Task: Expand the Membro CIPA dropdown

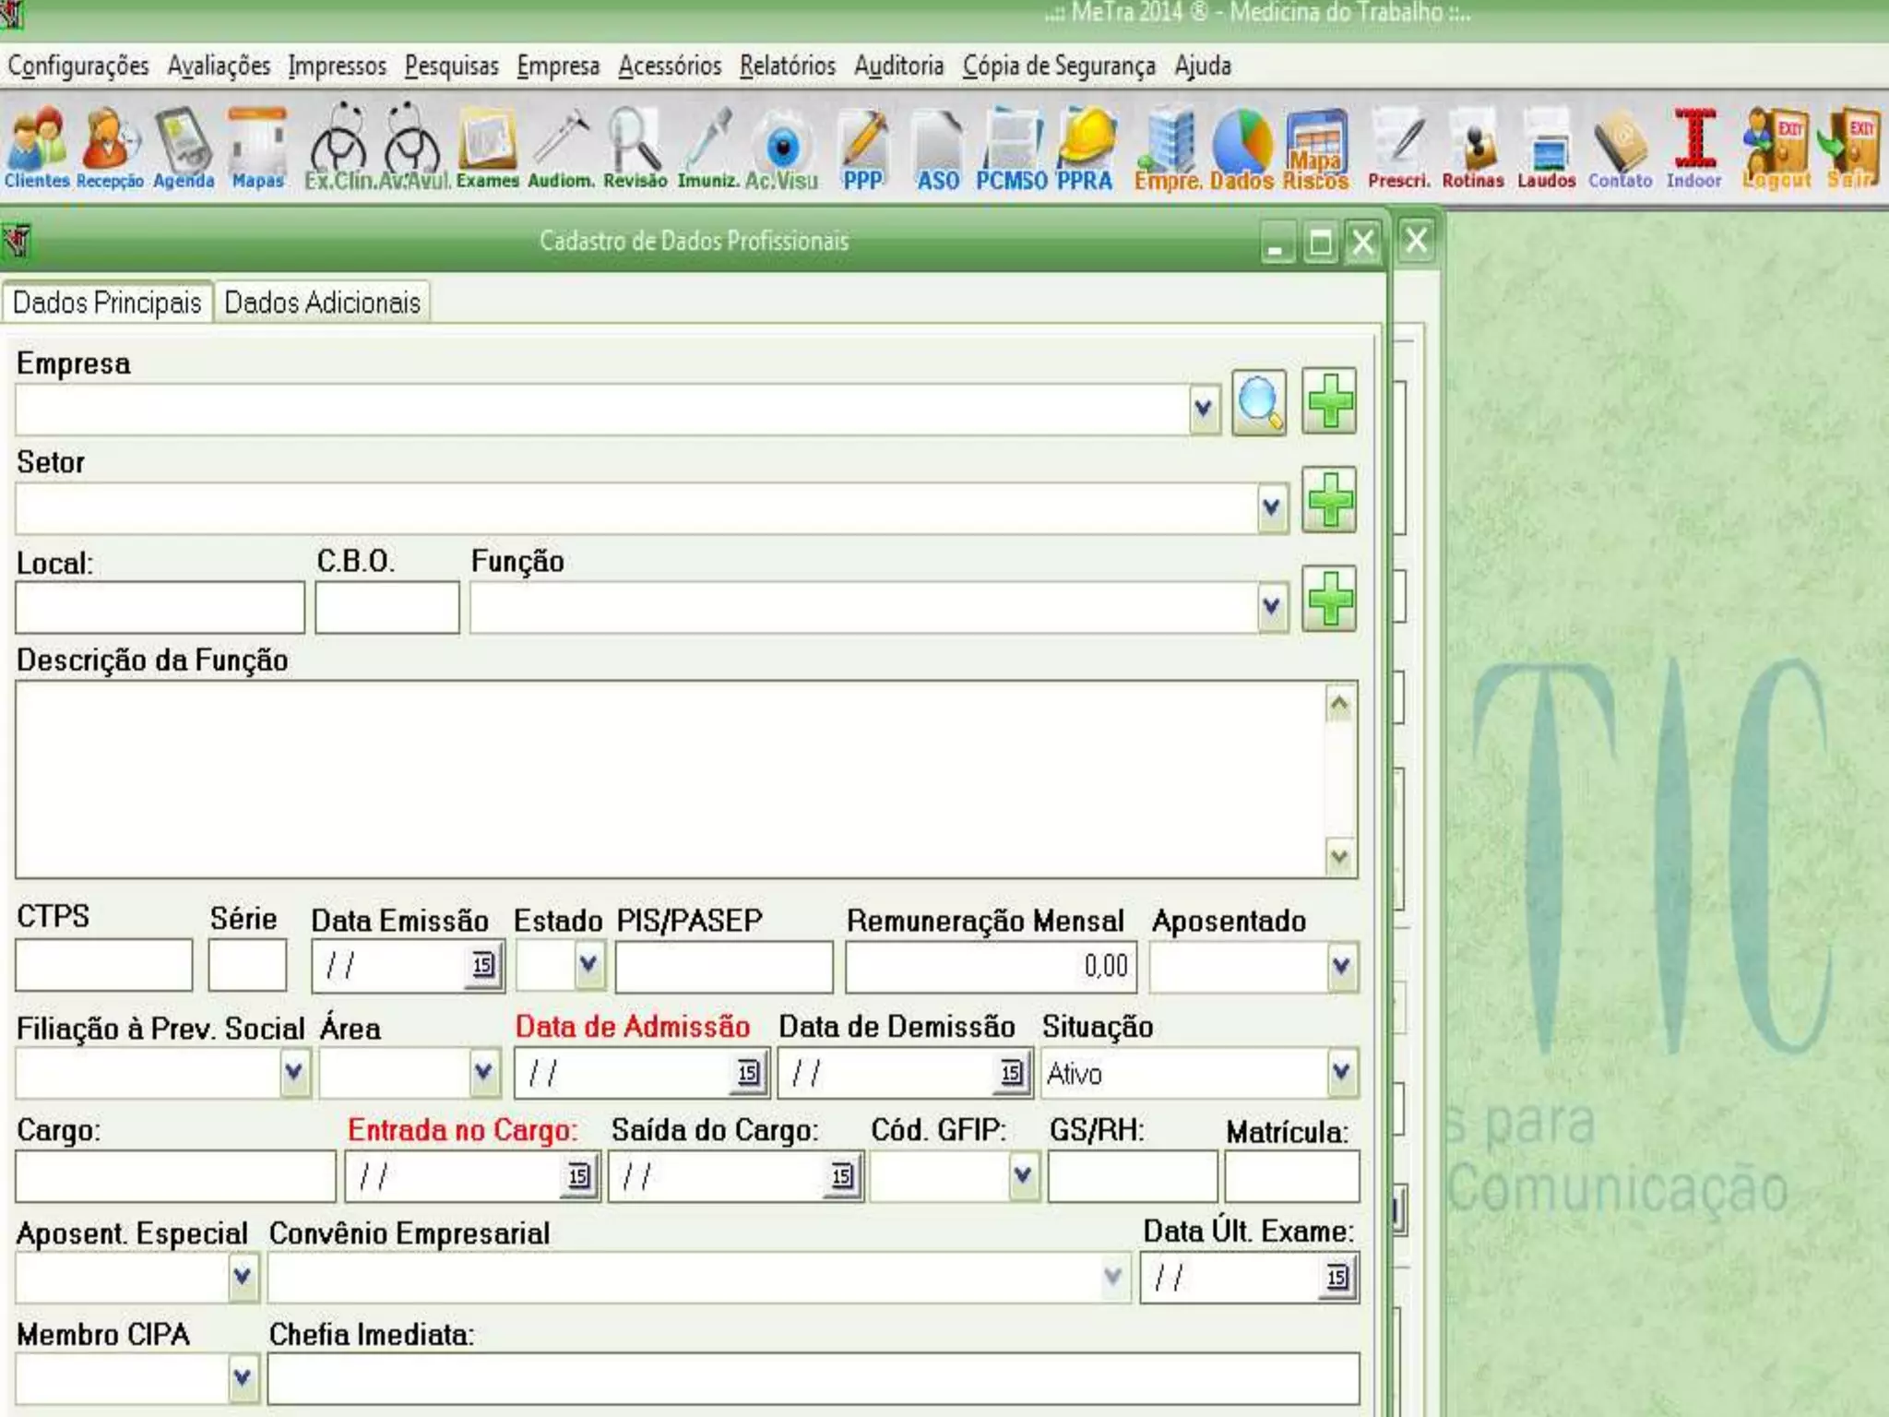Action: [x=243, y=1378]
